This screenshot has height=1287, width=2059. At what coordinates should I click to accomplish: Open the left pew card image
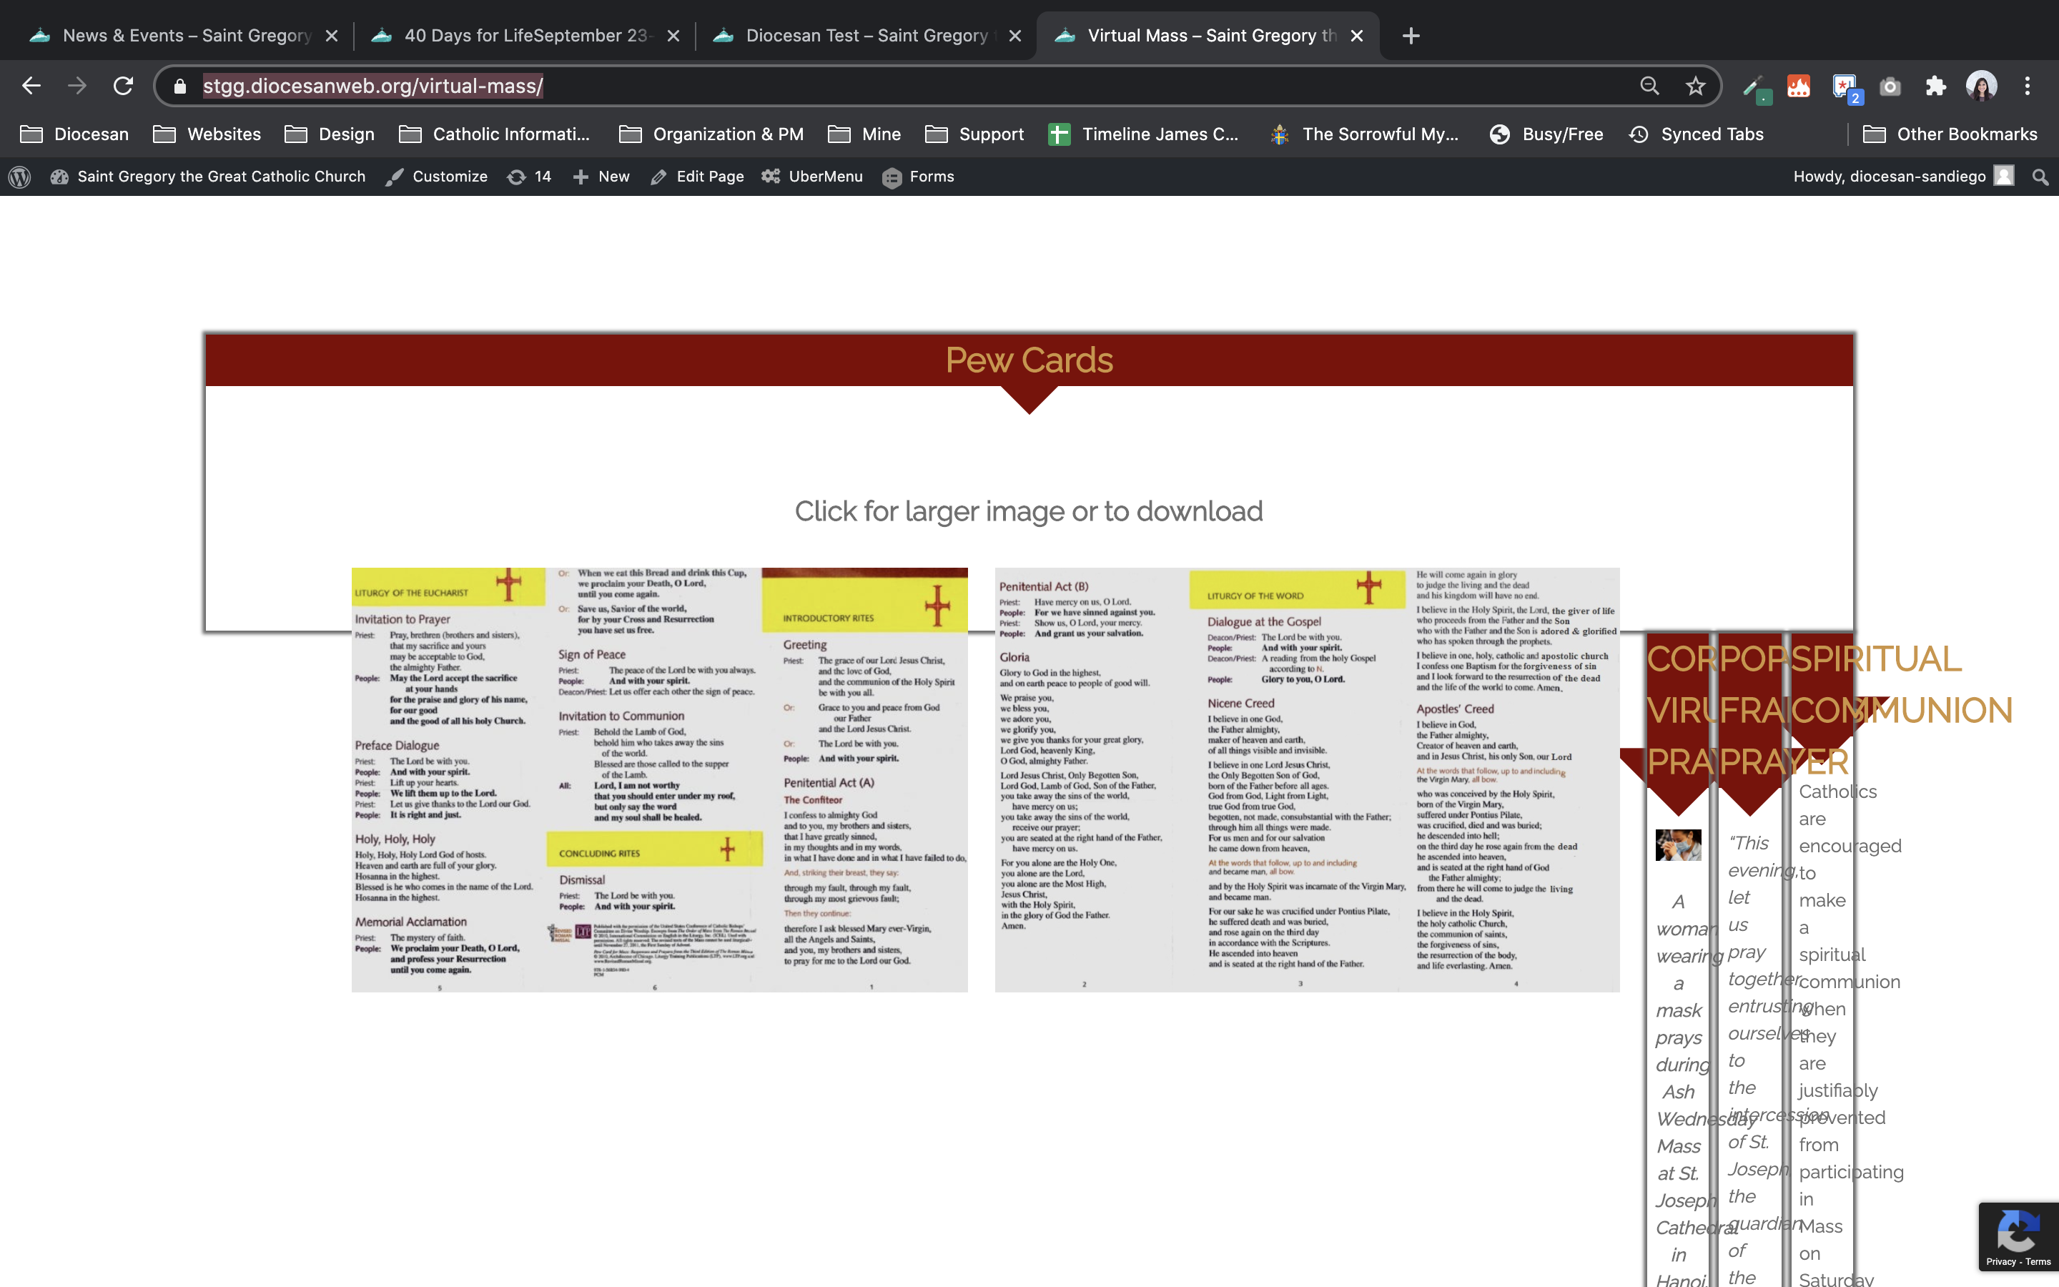tap(659, 779)
